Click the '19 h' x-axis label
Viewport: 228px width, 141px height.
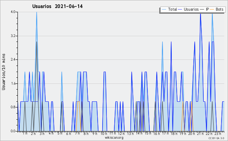tap(183, 134)
